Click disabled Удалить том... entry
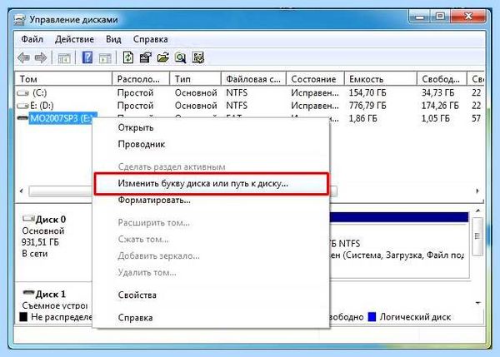Image resolution: width=500 pixels, height=357 pixels. click(x=211, y=272)
